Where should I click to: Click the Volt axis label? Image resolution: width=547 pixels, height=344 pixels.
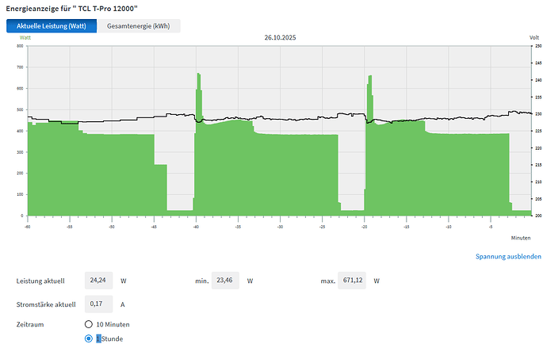pyautogui.click(x=534, y=37)
